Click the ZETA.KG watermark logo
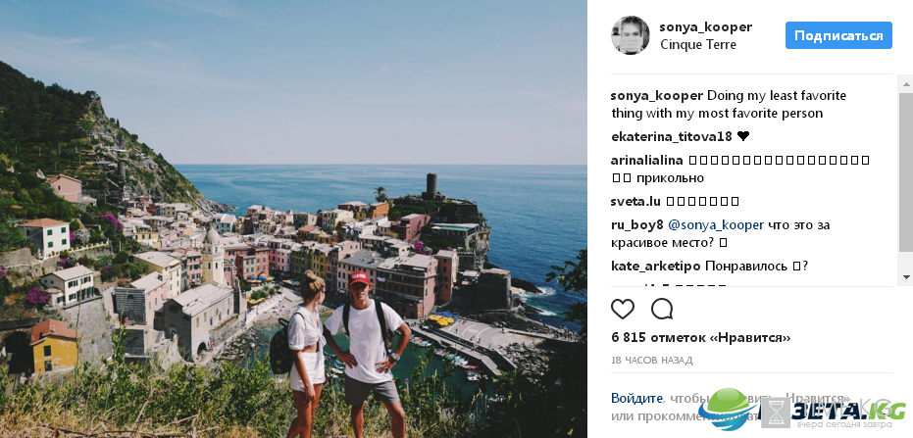913x438 pixels. (803, 411)
